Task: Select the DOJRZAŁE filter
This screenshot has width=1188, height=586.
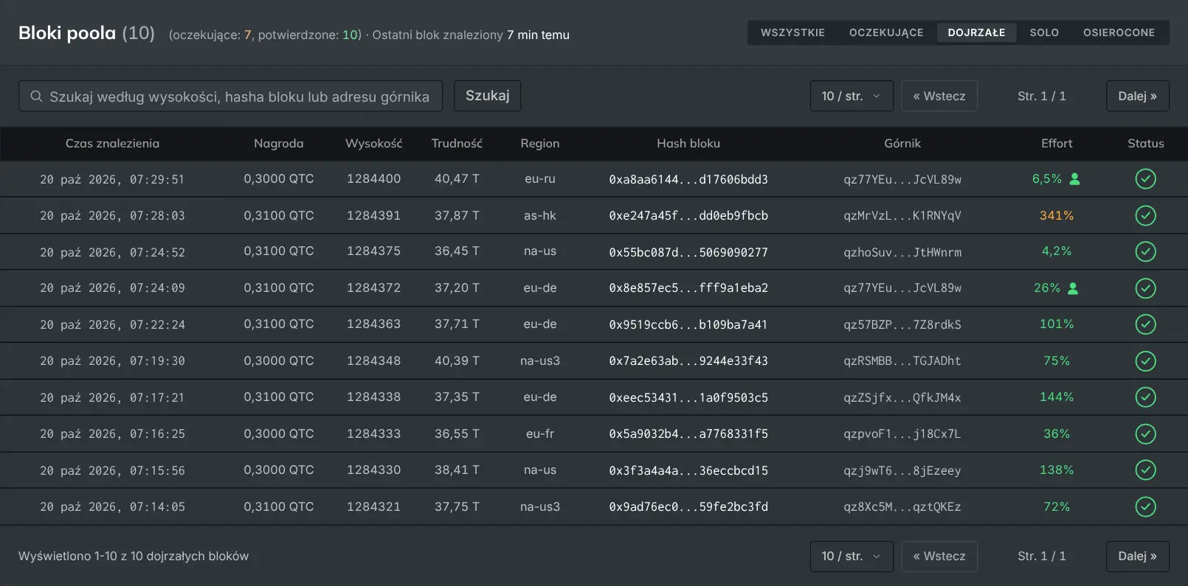Action: point(976,32)
